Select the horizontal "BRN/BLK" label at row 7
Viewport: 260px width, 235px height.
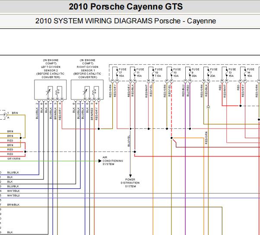coord(13,205)
